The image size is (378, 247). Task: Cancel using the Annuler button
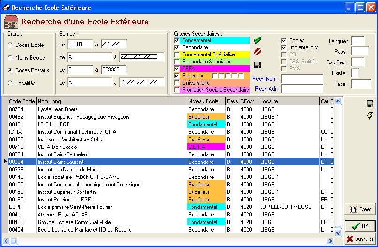[x=360, y=239]
